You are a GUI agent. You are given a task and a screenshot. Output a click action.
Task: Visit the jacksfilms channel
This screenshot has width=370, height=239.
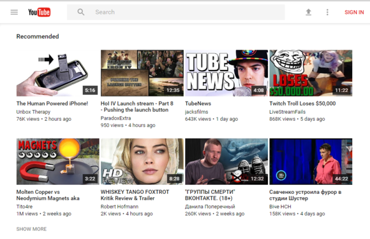pyautogui.click(x=196, y=112)
